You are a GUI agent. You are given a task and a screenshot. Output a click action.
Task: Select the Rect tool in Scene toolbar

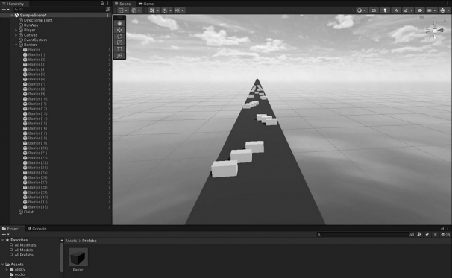point(119,49)
